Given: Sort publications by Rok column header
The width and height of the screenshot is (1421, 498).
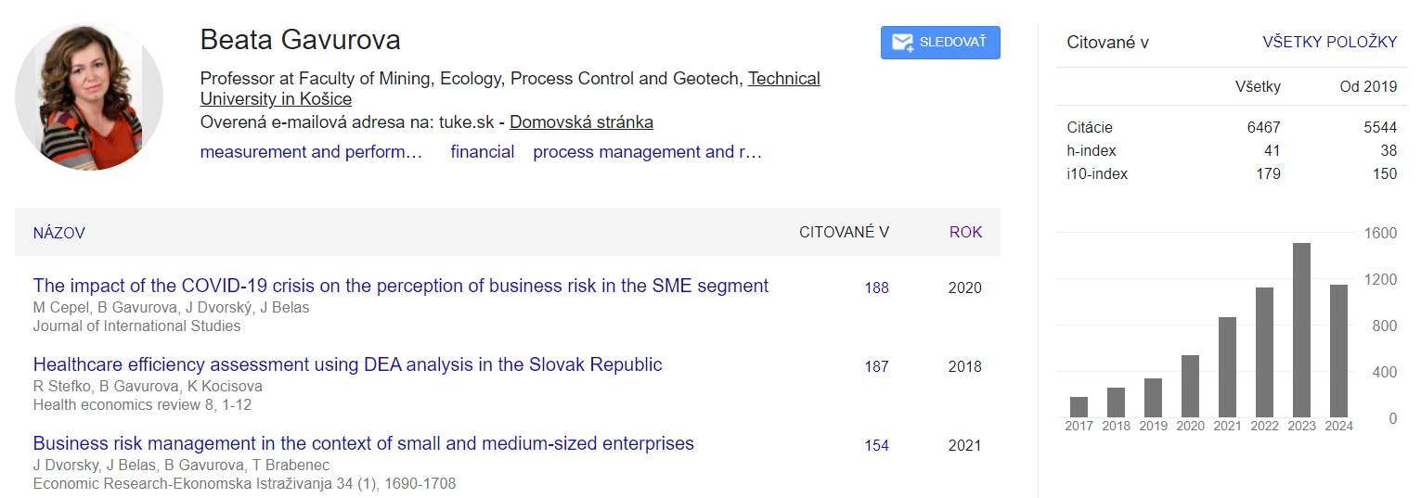Looking at the screenshot, I should pos(965,232).
